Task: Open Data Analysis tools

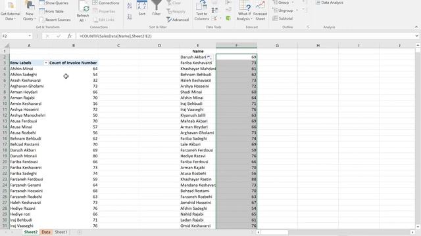Action: [x=330, y=3]
